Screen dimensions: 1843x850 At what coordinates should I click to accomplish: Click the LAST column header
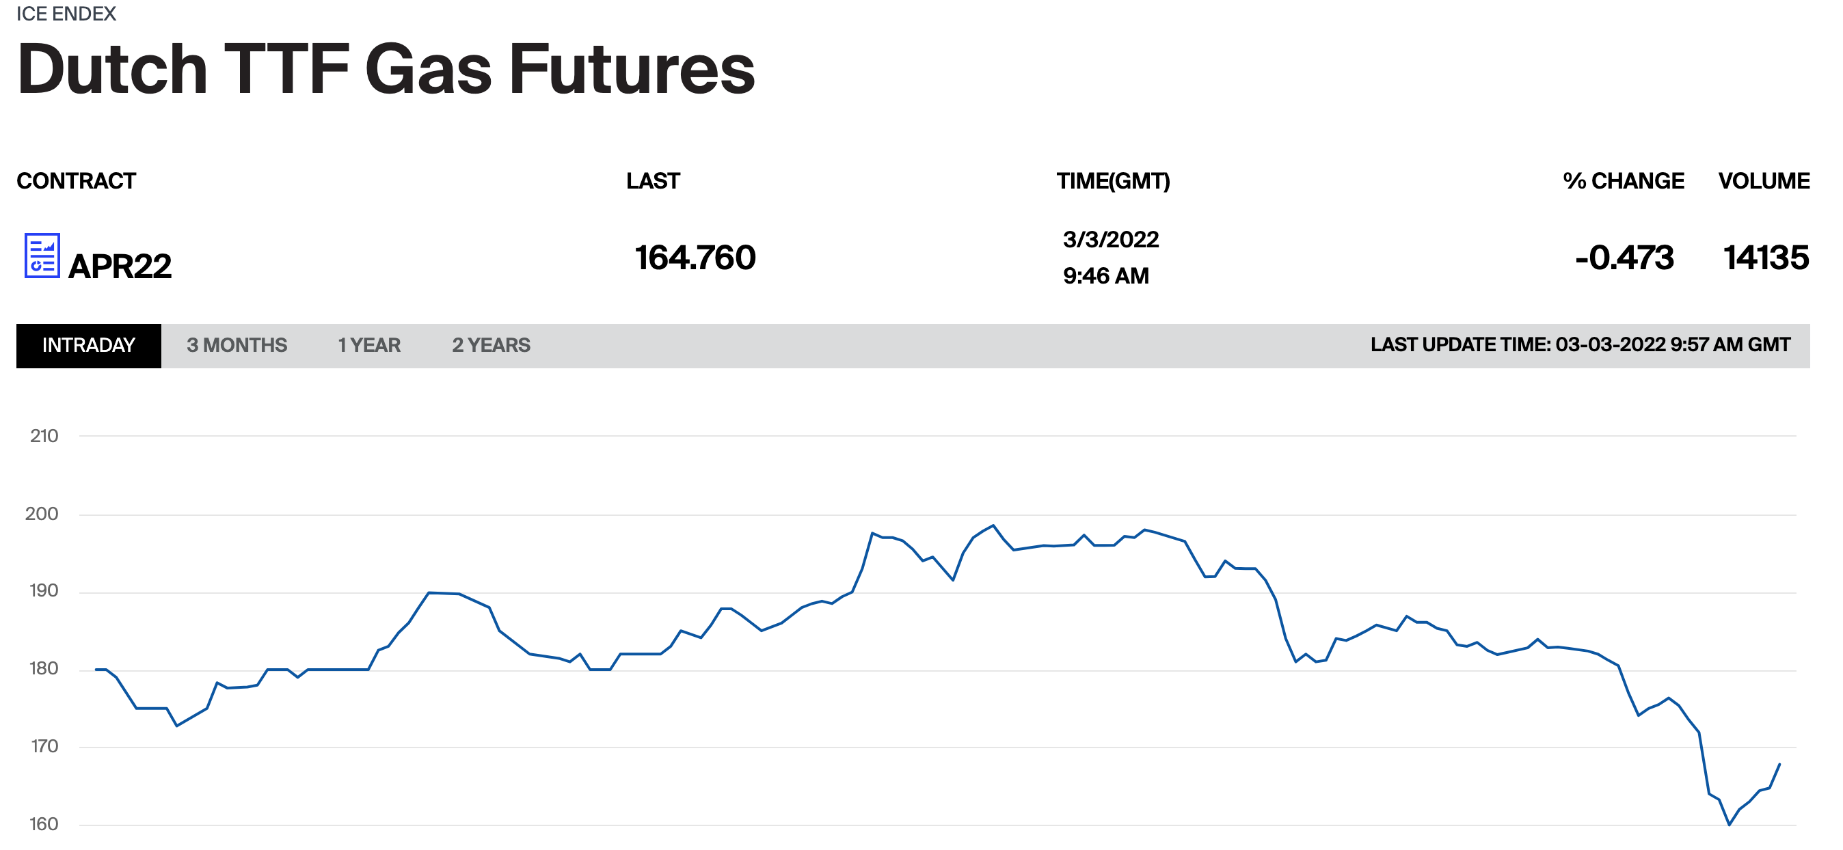[x=652, y=181]
